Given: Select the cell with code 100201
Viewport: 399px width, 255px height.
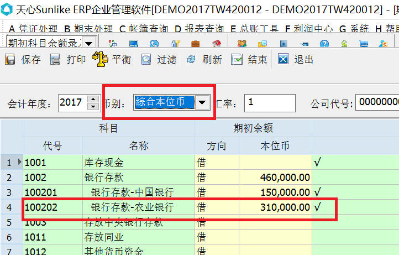Looking at the screenshot, I should [x=53, y=192].
